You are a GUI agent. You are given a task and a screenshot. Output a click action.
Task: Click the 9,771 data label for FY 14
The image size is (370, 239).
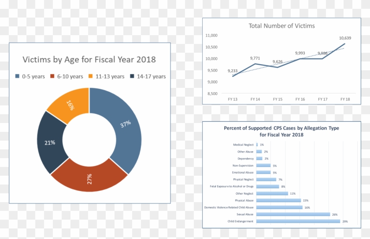pos(255,58)
